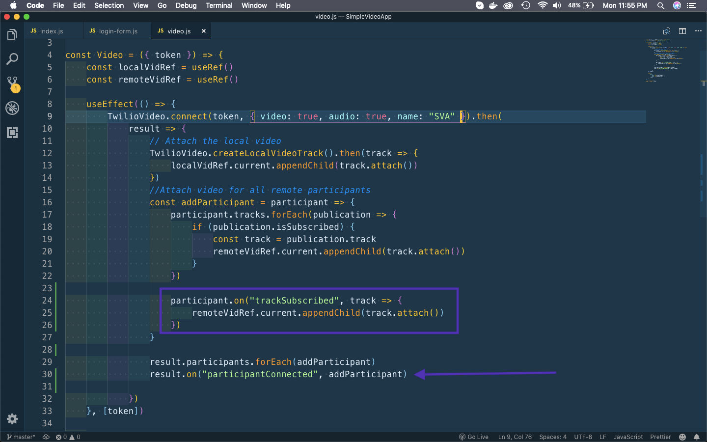Image resolution: width=707 pixels, height=442 pixels.
Task: Open the Go menu
Action: click(162, 5)
